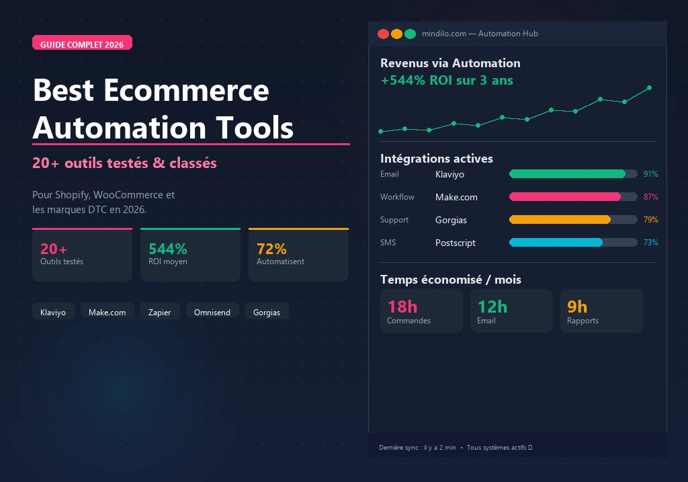
Task: Click the 12h Email time card
Action: [x=511, y=311]
